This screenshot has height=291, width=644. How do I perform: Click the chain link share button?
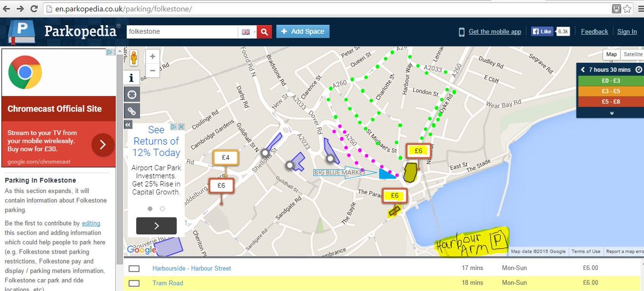pyautogui.click(x=131, y=111)
